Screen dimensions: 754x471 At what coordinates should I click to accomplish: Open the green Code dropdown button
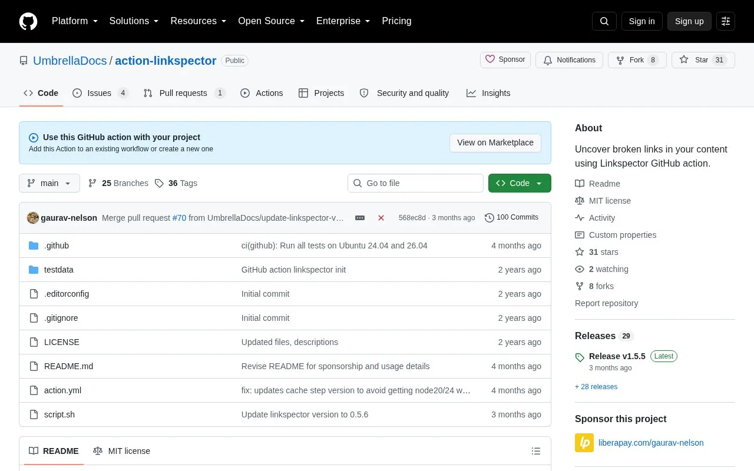[x=520, y=183]
